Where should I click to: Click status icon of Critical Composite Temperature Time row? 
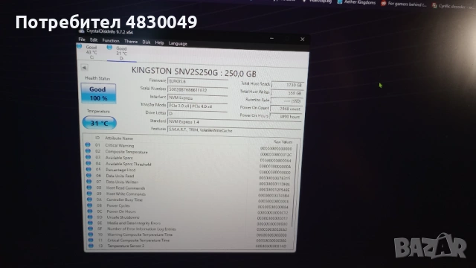(91, 240)
